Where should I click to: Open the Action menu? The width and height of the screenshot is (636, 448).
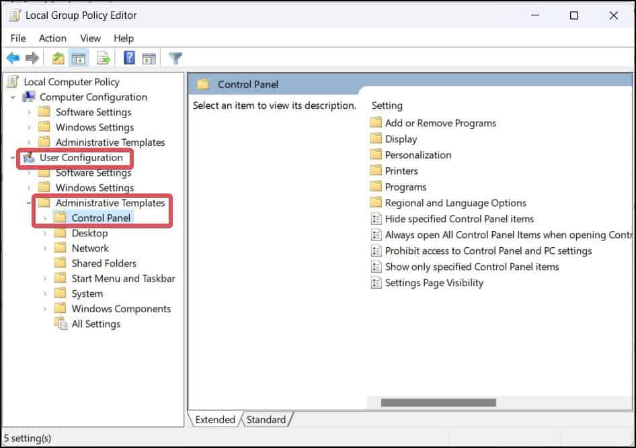(x=52, y=38)
